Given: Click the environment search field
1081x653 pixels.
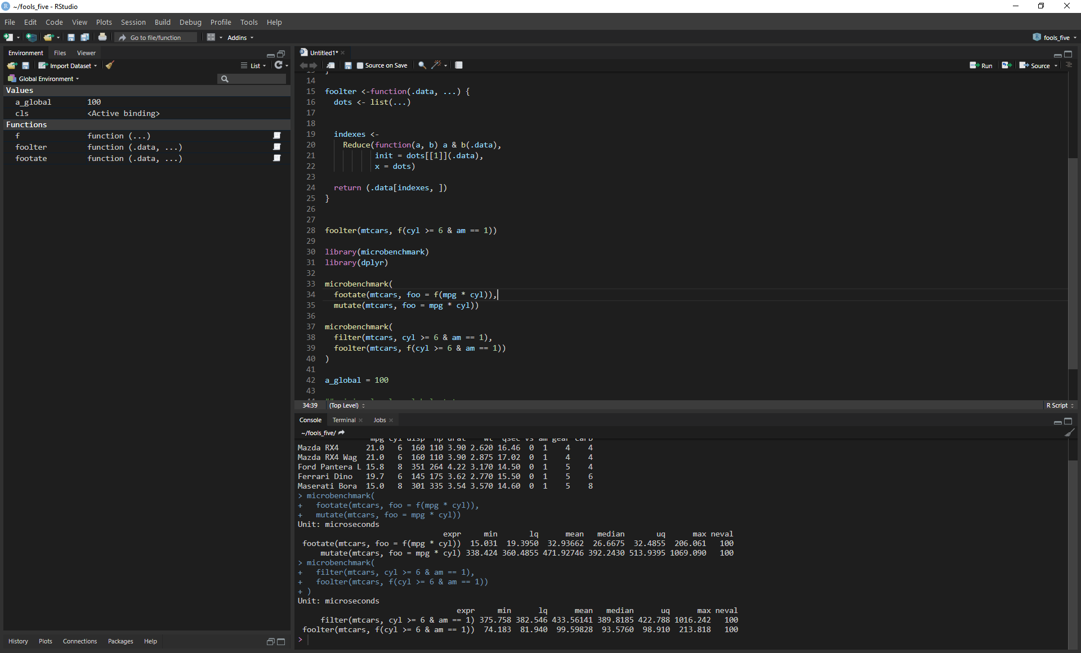Looking at the screenshot, I should click(256, 79).
